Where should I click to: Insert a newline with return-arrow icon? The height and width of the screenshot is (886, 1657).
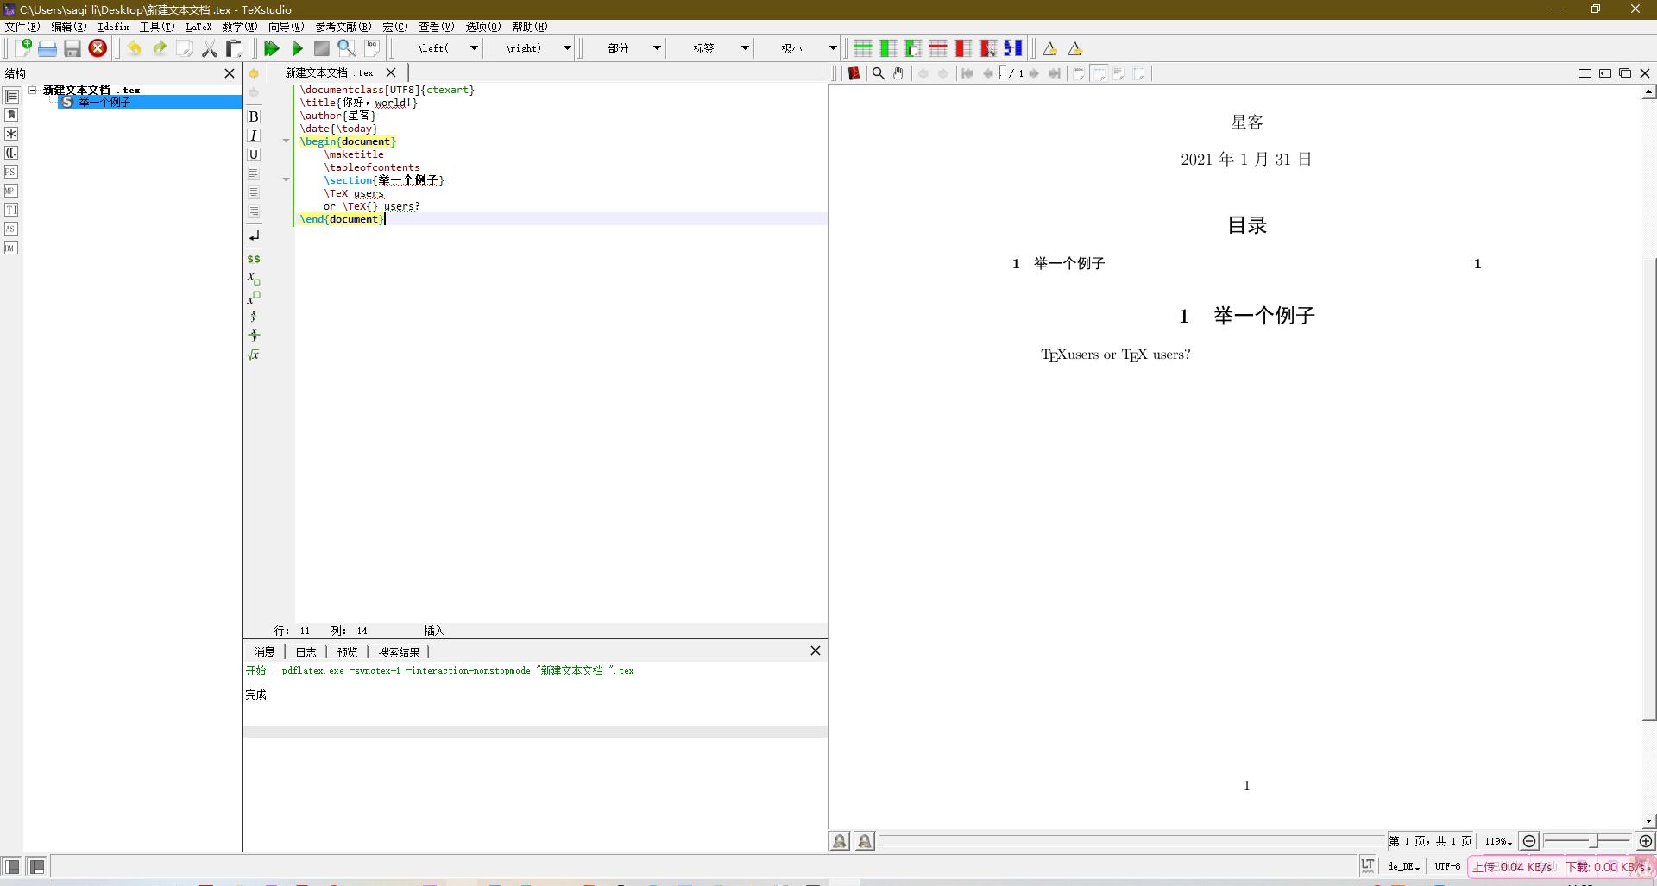pyautogui.click(x=254, y=236)
